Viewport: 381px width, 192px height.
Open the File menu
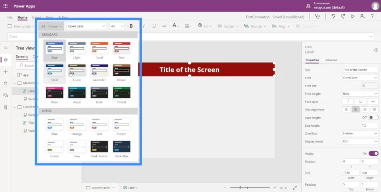10,17
